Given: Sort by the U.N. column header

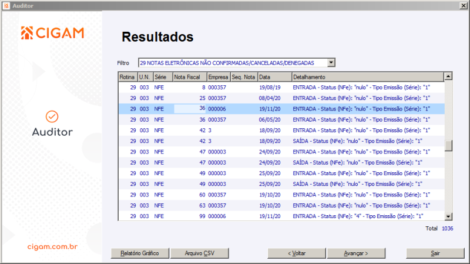Looking at the screenshot, I should pyautogui.click(x=145, y=77).
